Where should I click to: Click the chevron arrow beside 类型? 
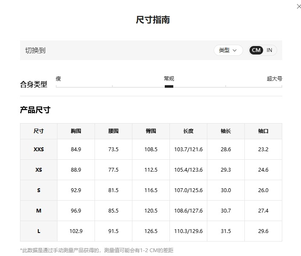point(235,51)
